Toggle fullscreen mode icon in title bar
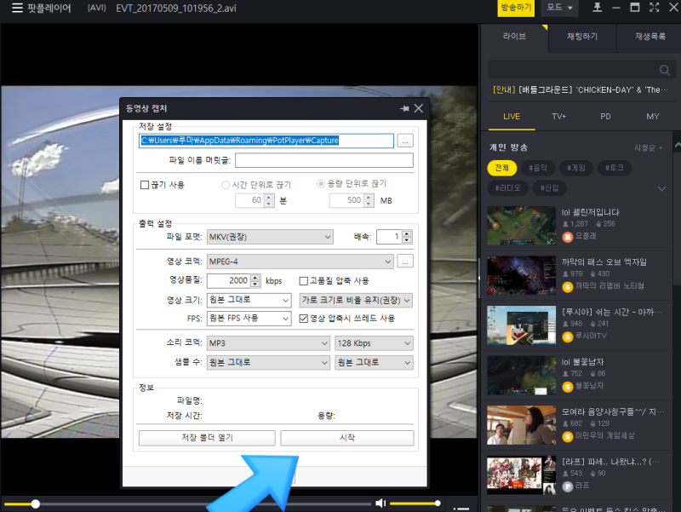The width and height of the screenshot is (681, 512). coord(654,8)
